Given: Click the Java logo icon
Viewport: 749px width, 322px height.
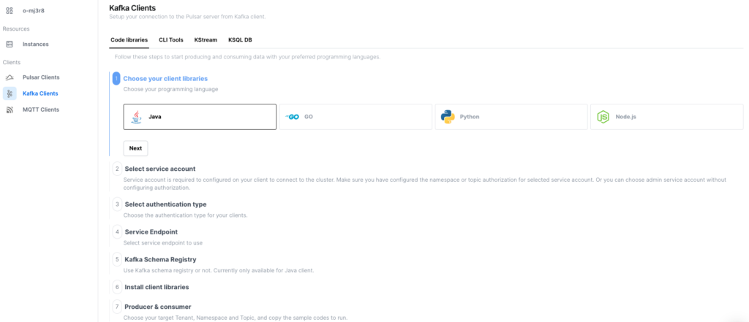Looking at the screenshot, I should pyautogui.click(x=135, y=117).
